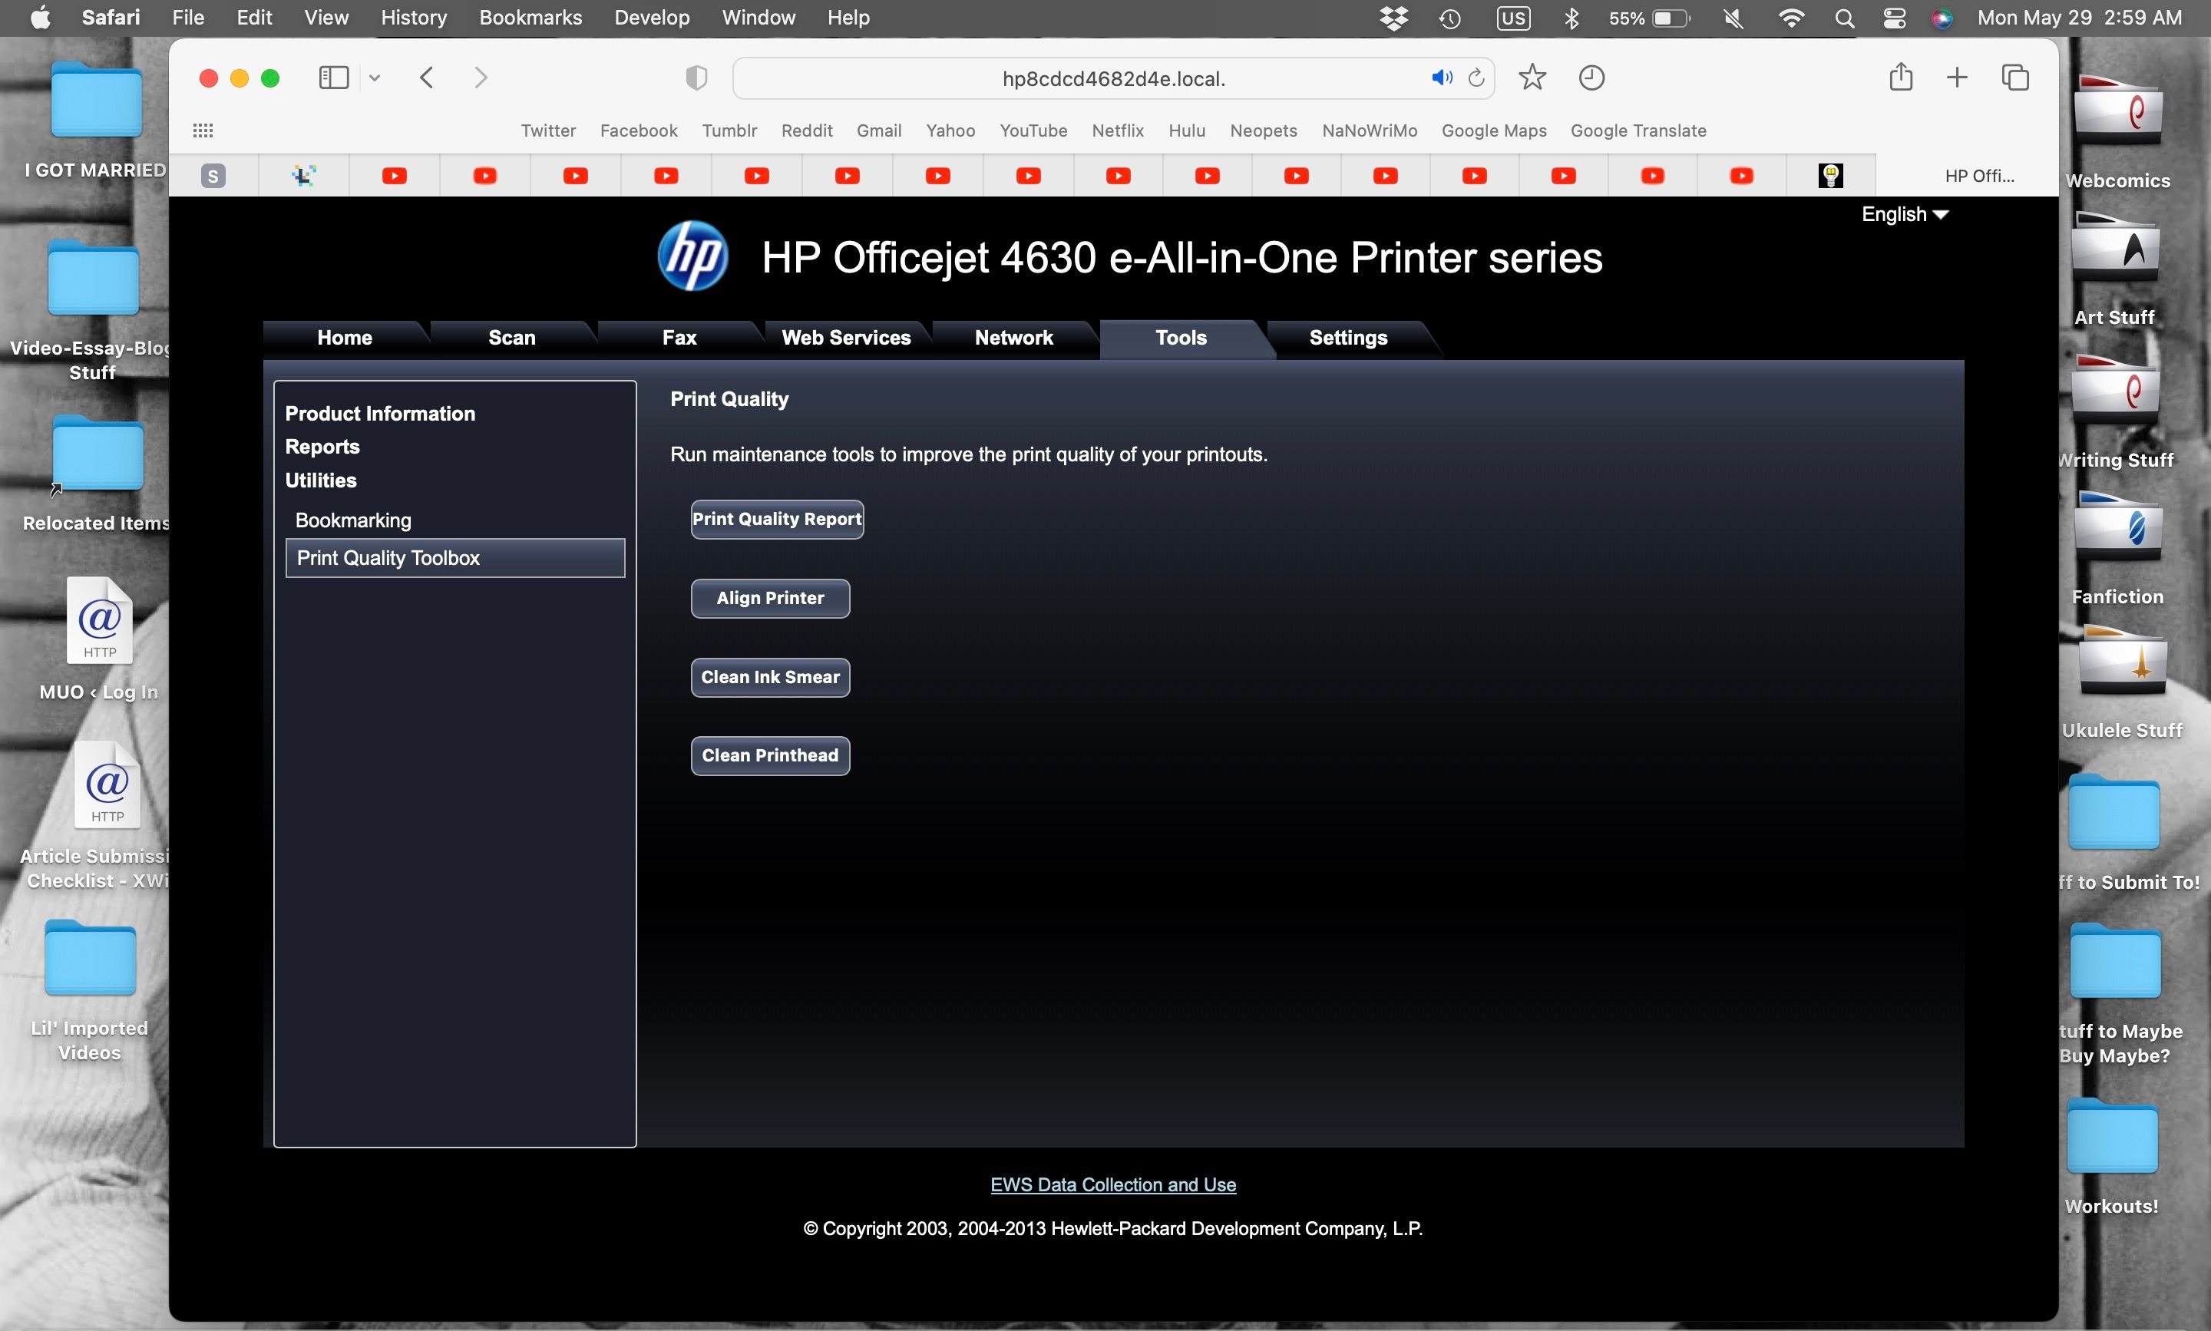The image size is (2211, 1331).
Task: Expand the English language dropdown
Action: tap(1904, 214)
